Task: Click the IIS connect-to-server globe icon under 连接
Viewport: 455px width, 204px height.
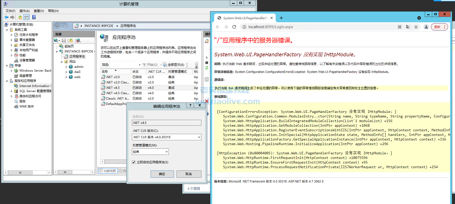Action: point(56,40)
